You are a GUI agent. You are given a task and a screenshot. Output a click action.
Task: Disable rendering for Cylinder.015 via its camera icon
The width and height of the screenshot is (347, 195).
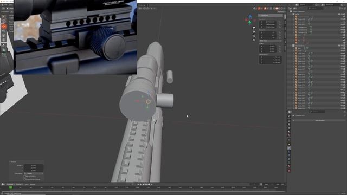pyautogui.click(x=344, y=32)
